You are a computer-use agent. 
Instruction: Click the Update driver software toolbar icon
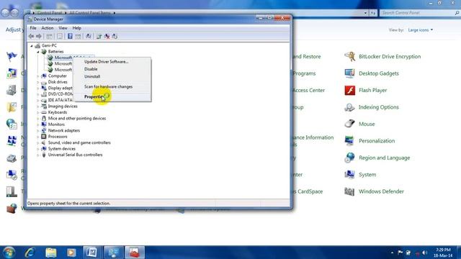pos(99,36)
